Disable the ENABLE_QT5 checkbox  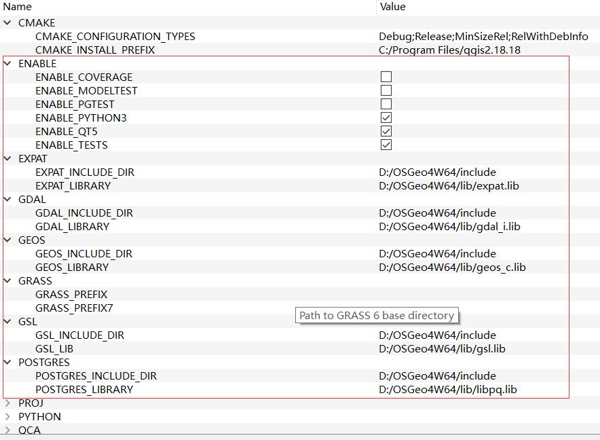[x=386, y=131]
